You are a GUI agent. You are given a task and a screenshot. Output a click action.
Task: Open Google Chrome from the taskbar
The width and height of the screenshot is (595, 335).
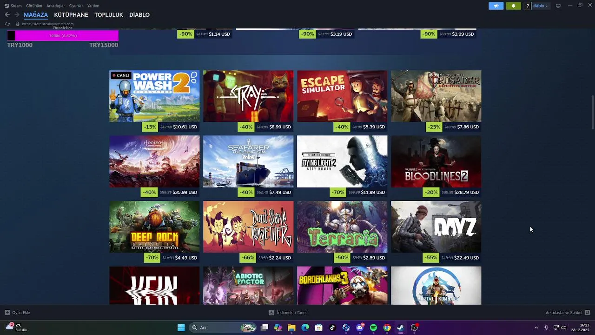coord(387,328)
